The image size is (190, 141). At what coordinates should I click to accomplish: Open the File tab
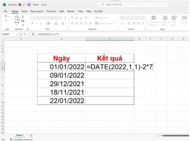[5, 11]
